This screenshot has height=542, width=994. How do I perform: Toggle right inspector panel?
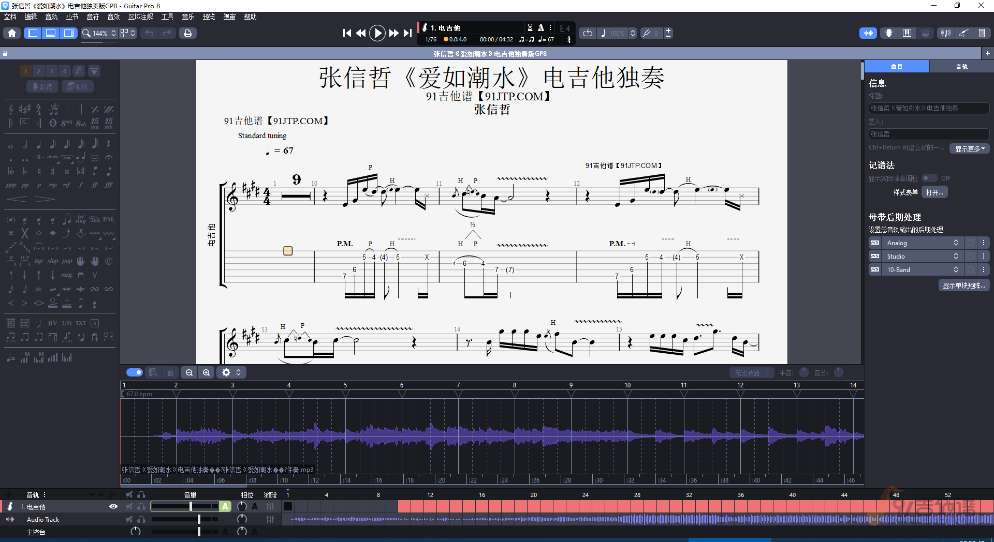(x=68, y=33)
